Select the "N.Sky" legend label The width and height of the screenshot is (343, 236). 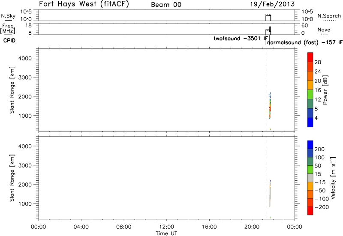tap(8, 16)
